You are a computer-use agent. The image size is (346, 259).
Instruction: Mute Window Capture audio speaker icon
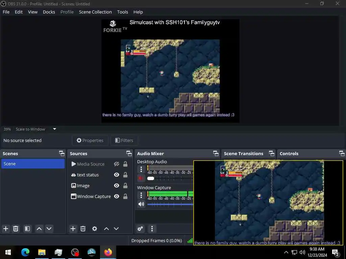click(x=141, y=204)
